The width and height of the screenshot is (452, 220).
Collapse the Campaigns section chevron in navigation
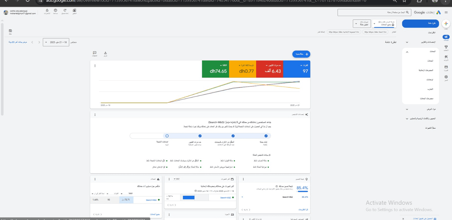(x=407, y=51)
